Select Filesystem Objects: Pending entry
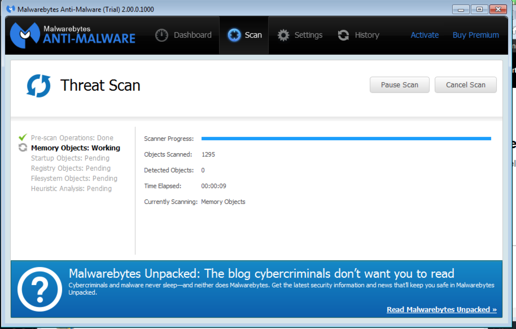Image resolution: width=516 pixels, height=329 pixels. pos(74,178)
